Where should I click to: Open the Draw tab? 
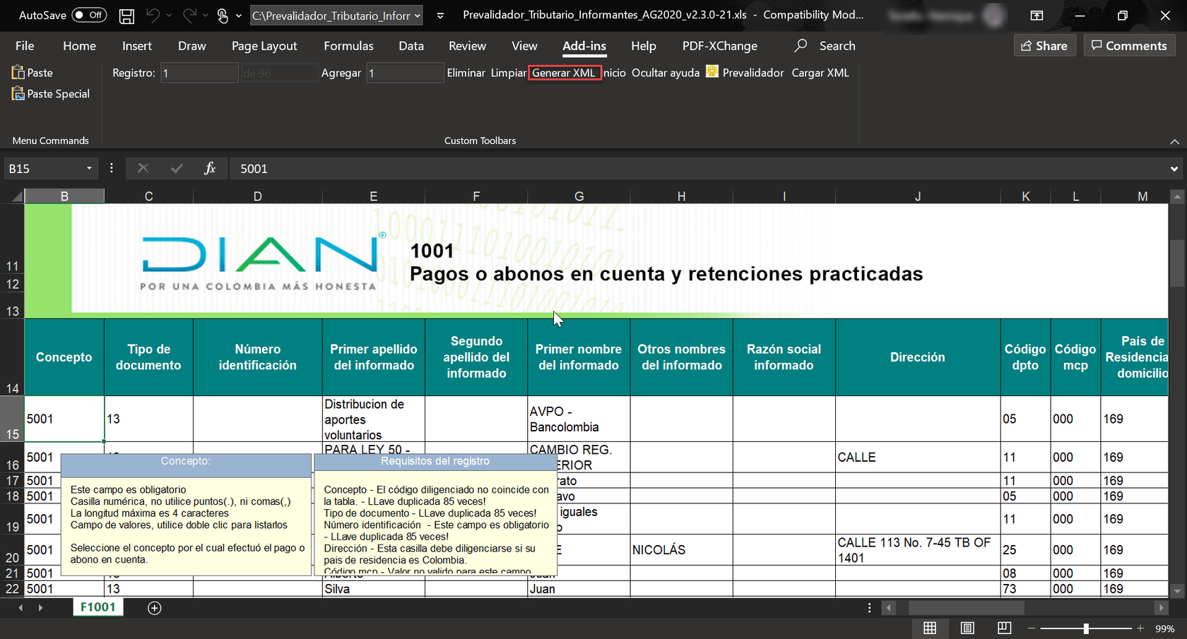pos(192,46)
